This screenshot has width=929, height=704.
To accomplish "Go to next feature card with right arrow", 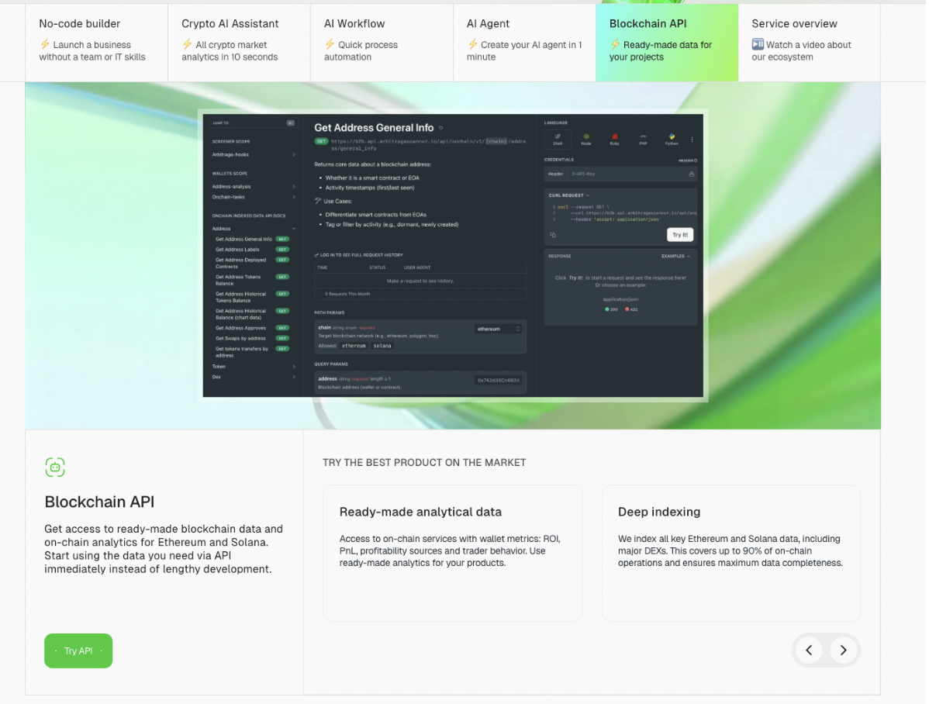I will 843,650.
